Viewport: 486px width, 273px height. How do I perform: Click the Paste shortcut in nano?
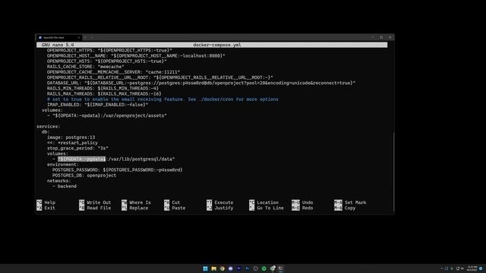(x=175, y=208)
